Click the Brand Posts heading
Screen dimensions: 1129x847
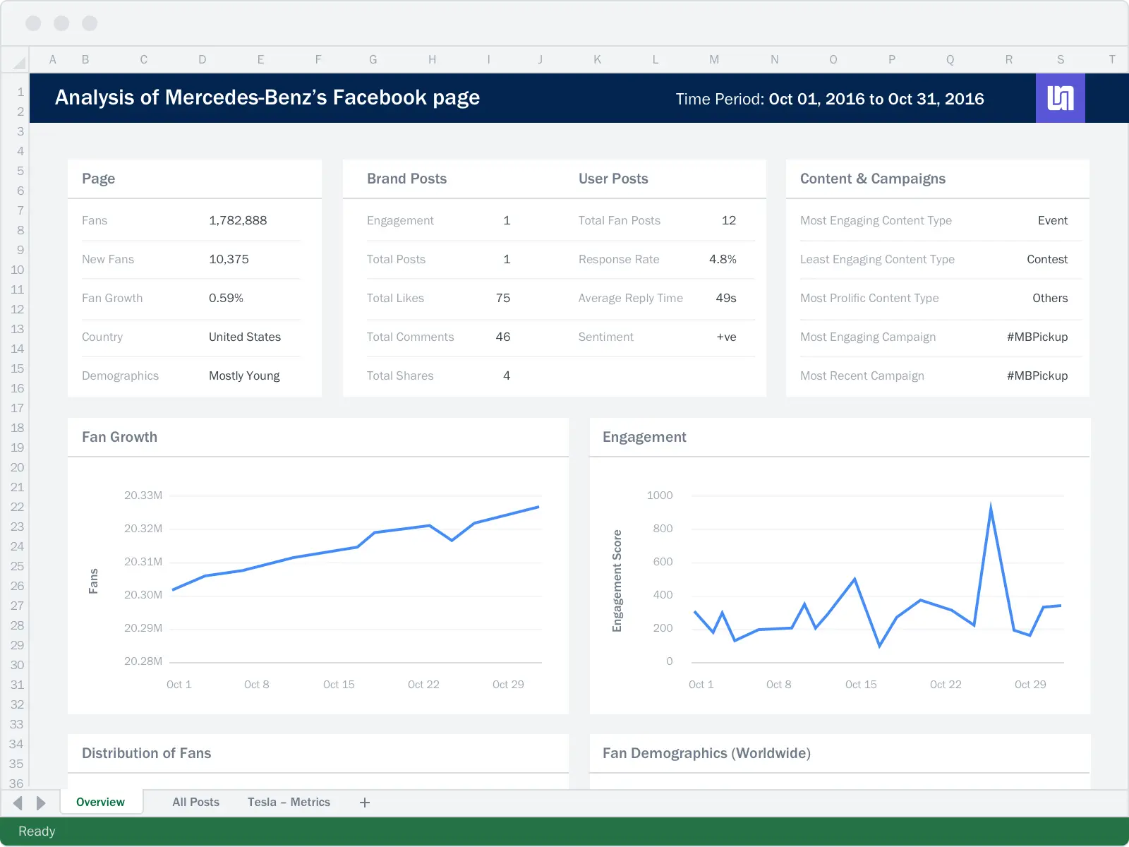coord(406,179)
